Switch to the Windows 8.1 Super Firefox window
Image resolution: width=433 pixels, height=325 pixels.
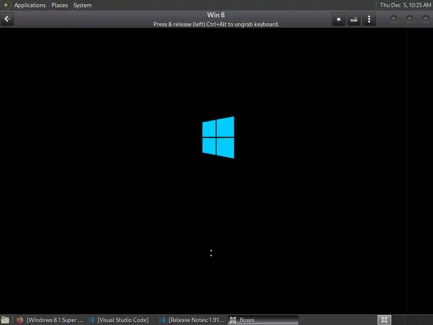[x=50, y=320]
